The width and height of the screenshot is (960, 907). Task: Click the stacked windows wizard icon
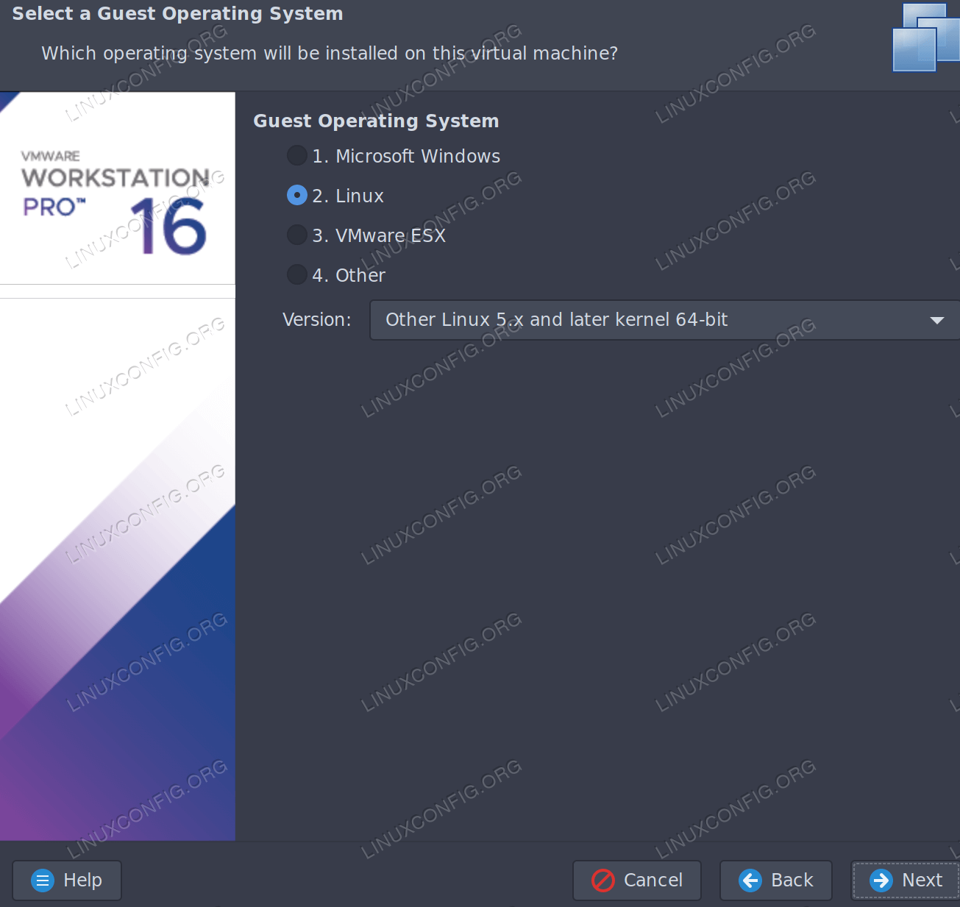(x=925, y=37)
